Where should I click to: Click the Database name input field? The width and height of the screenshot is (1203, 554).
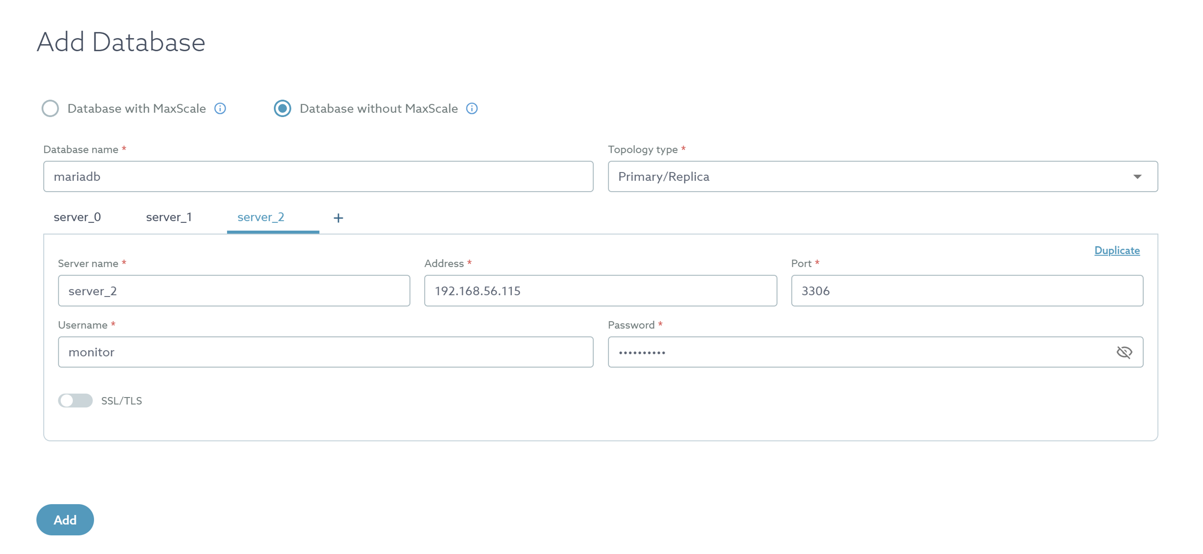point(318,177)
